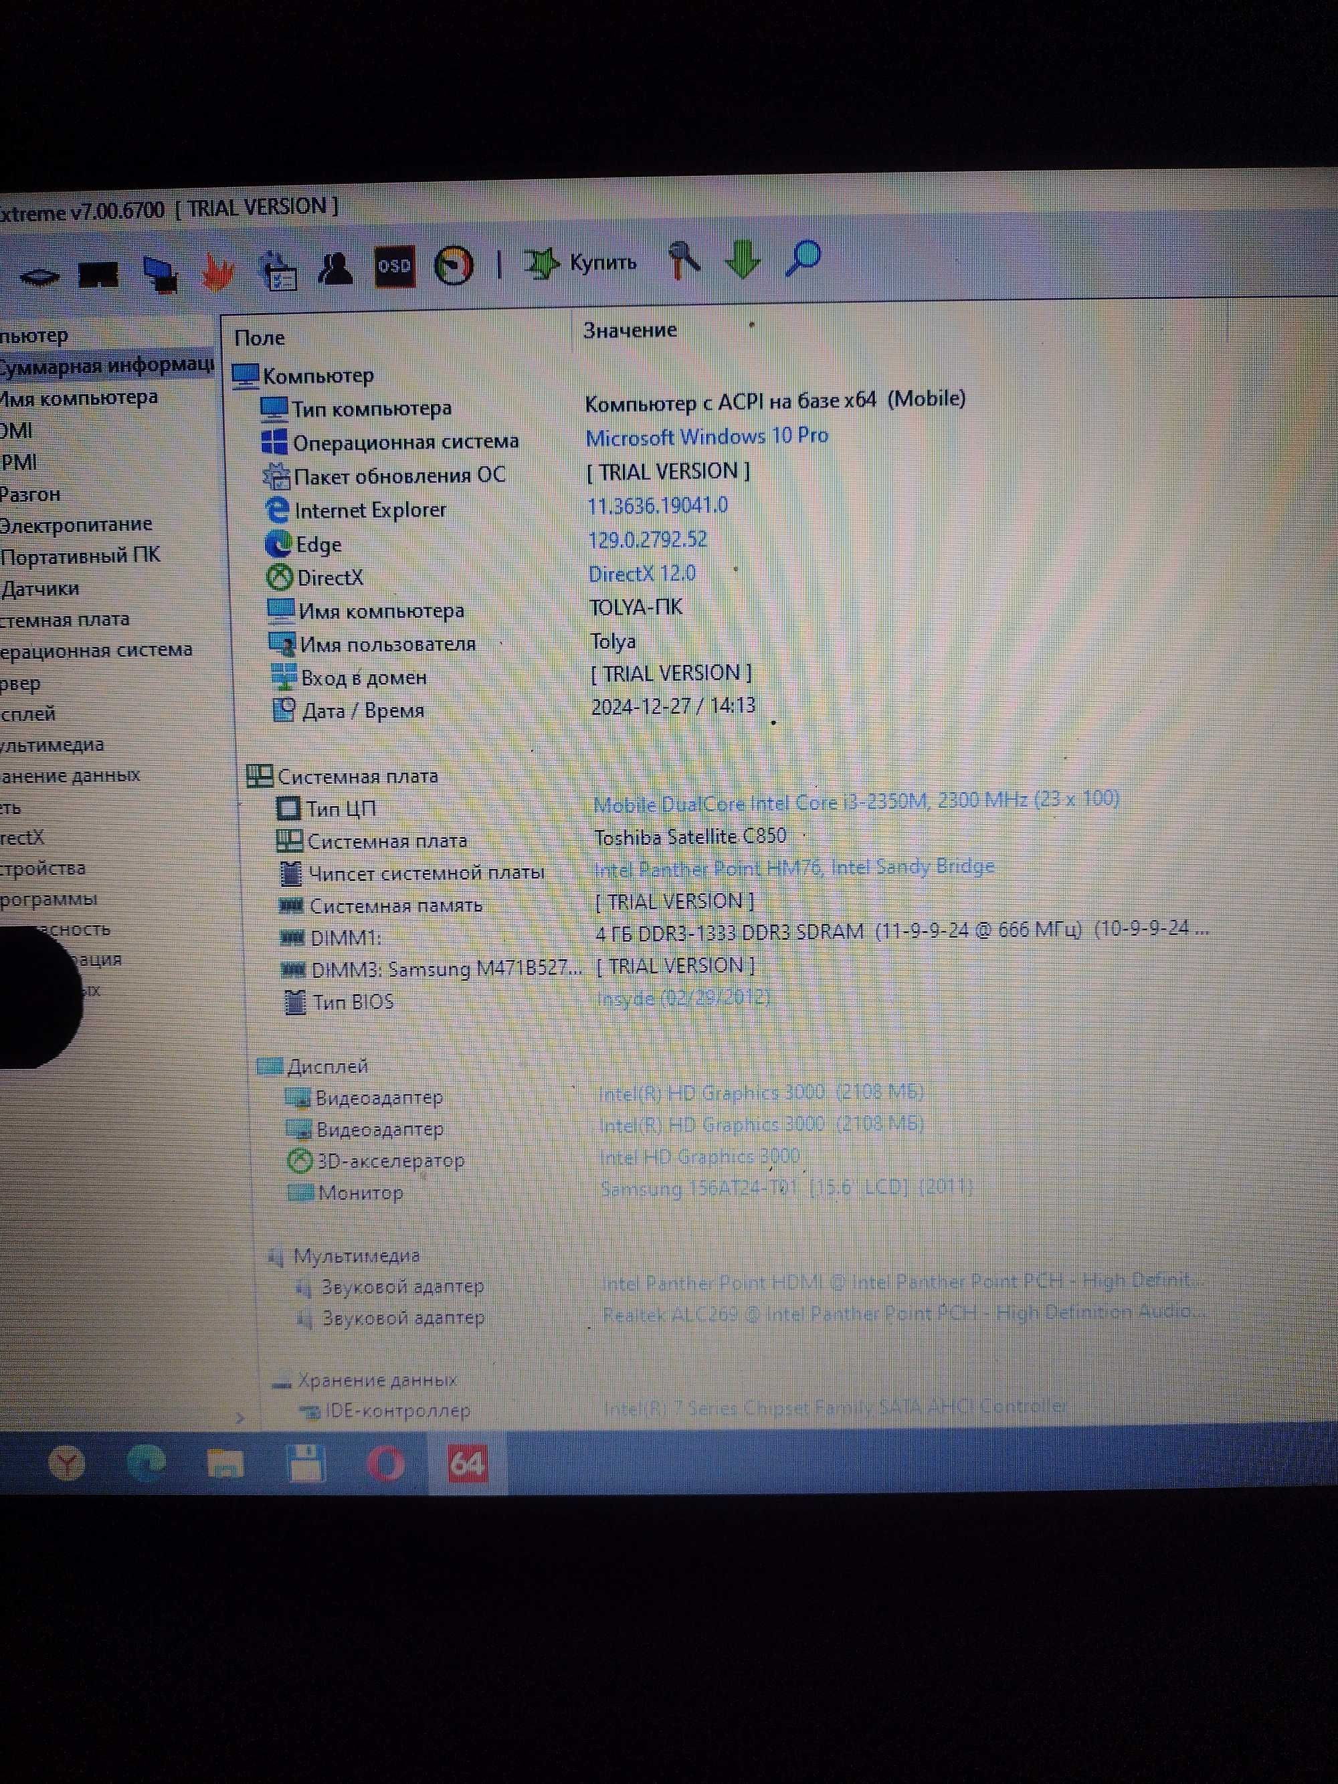Screen dimensions: 1338x1784
Task: Click the AIDA64 taskbar icon
Action: 467,1463
